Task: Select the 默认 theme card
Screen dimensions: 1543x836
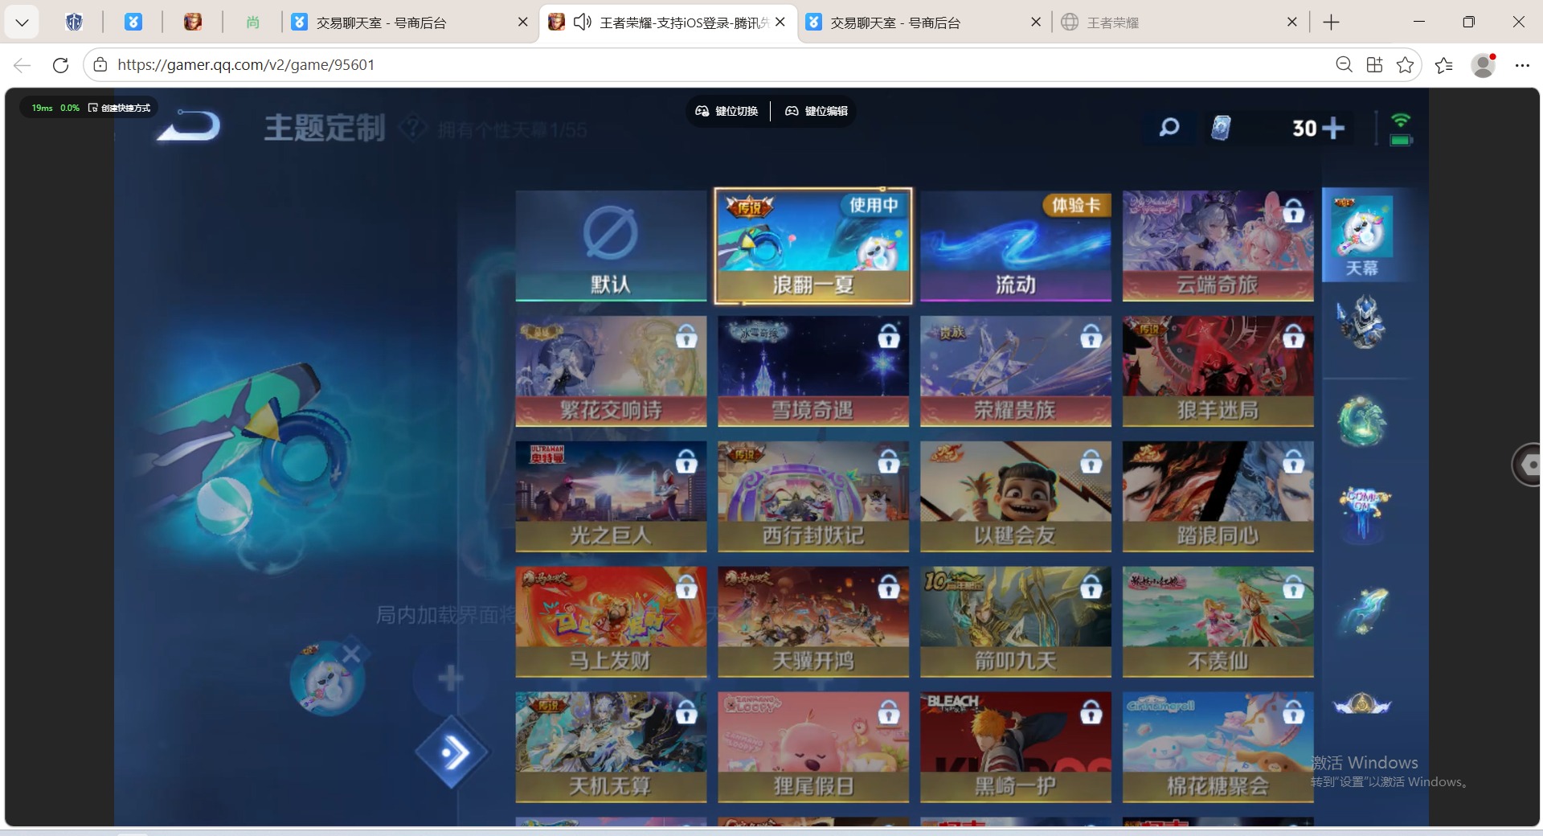Action: coord(611,246)
